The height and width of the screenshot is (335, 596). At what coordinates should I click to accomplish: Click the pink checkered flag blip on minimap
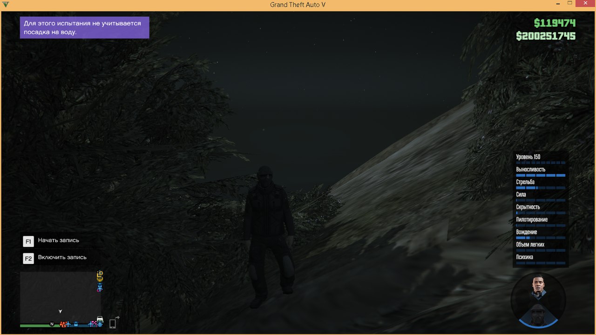pos(95,323)
